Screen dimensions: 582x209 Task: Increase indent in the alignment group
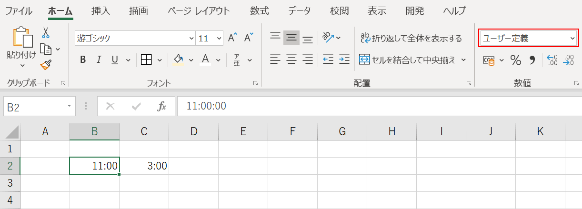tap(344, 60)
